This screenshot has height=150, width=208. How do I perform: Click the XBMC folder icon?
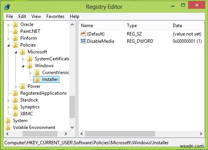[x=15, y=114]
